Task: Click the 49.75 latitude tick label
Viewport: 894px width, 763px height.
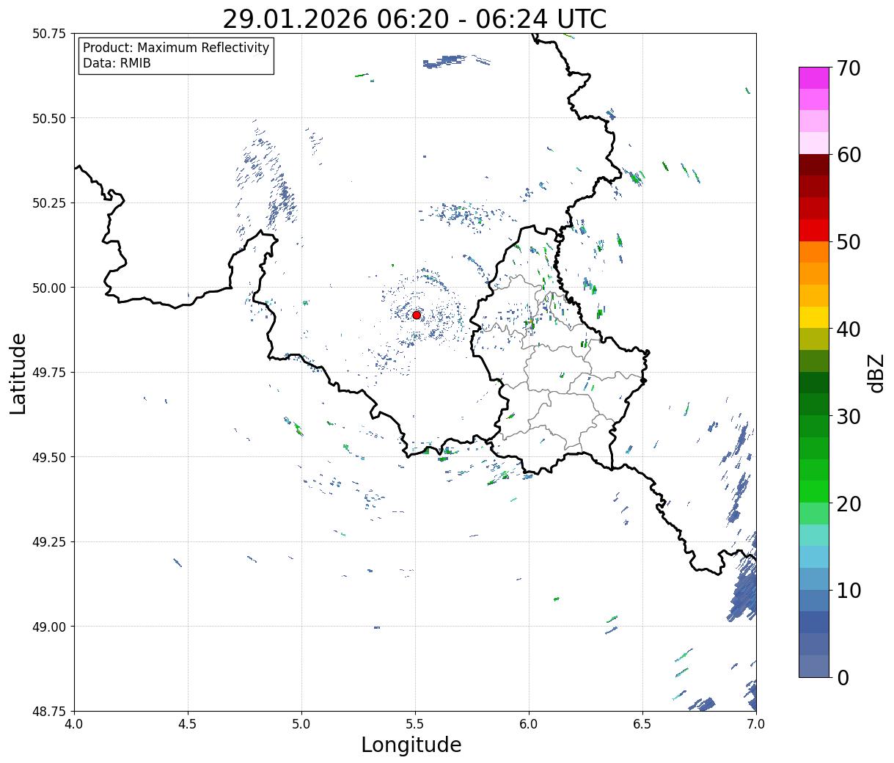Action: 49,373
